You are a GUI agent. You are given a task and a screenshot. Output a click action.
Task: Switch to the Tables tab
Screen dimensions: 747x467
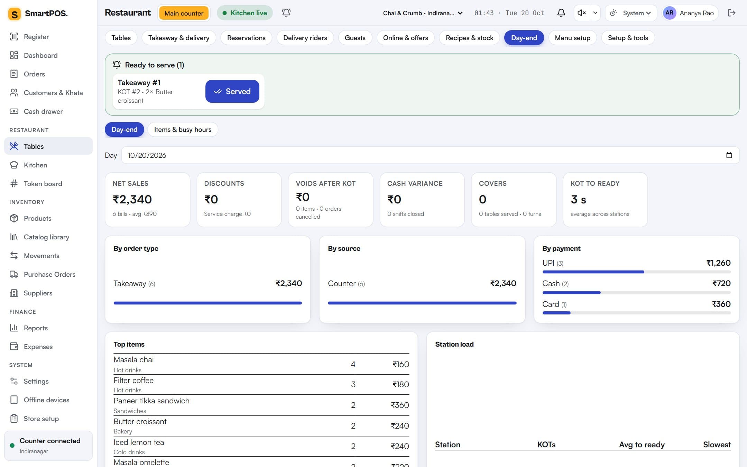tap(121, 38)
